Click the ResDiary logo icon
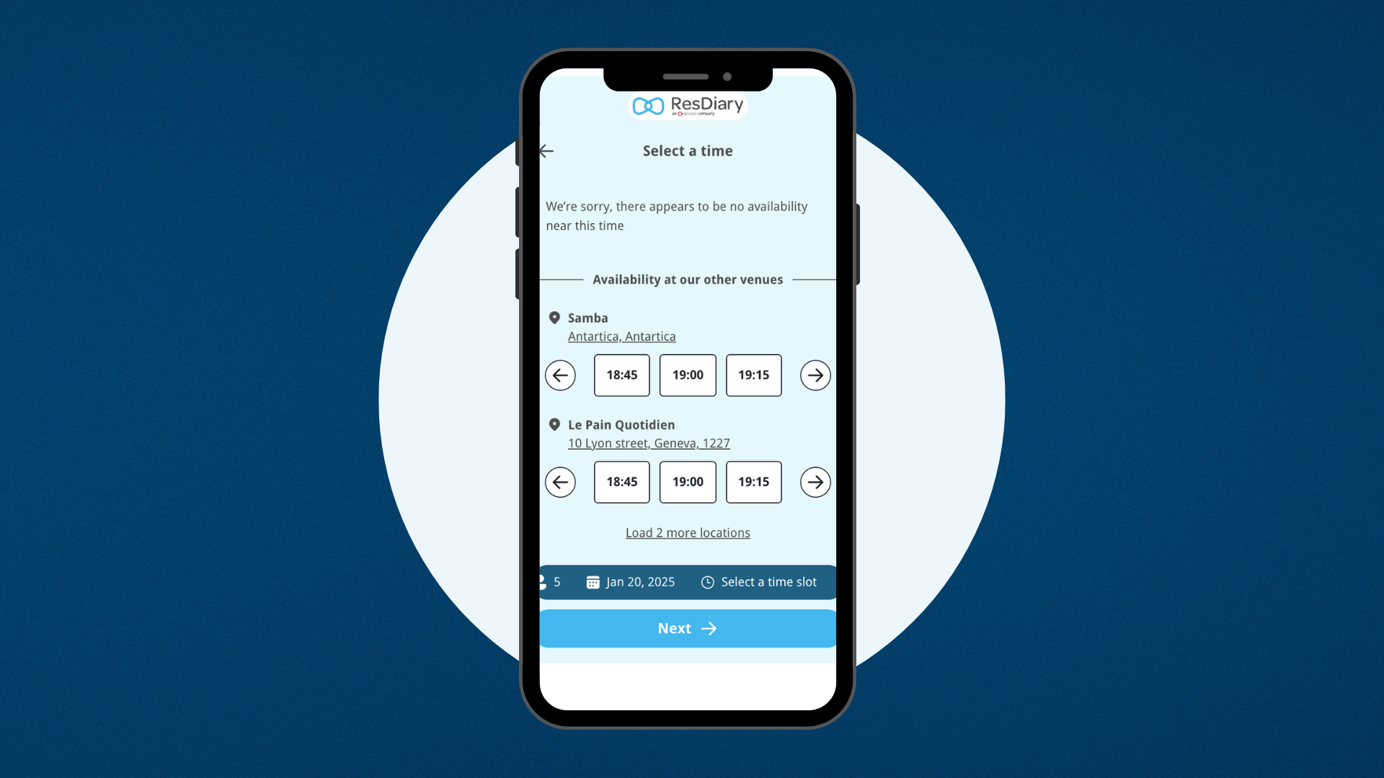 [649, 104]
